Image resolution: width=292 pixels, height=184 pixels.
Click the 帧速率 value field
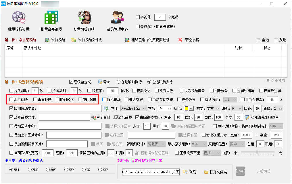[x=112, y=91]
